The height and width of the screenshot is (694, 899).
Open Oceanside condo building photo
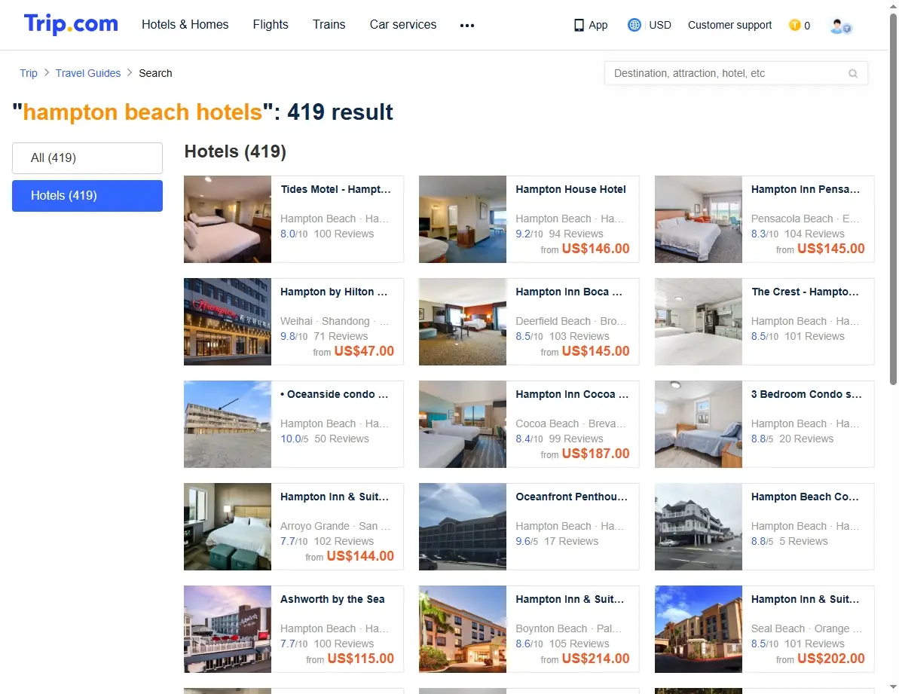(x=228, y=424)
